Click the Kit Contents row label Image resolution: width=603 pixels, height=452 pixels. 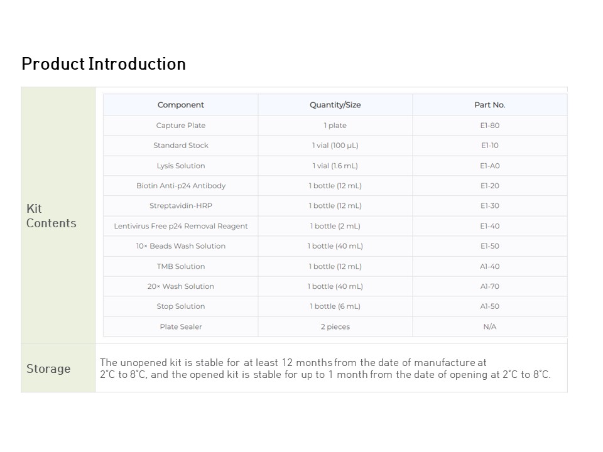[52, 216]
